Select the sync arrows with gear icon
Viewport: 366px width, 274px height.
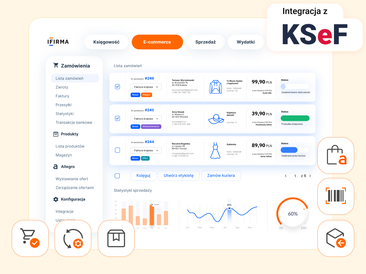tap(73, 238)
